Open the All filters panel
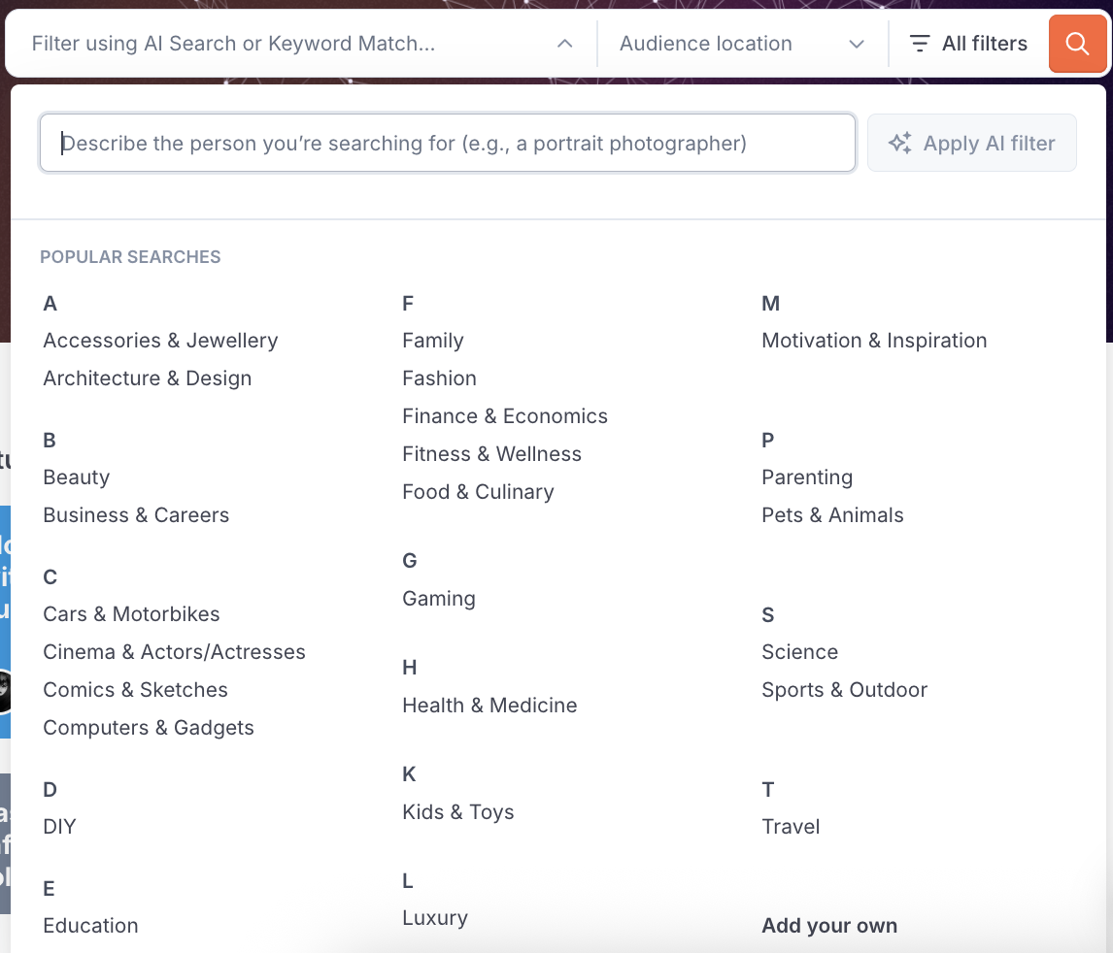Image resolution: width=1113 pixels, height=953 pixels. [968, 44]
